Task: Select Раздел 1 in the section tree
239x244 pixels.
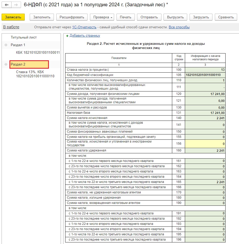Action: [18, 45]
